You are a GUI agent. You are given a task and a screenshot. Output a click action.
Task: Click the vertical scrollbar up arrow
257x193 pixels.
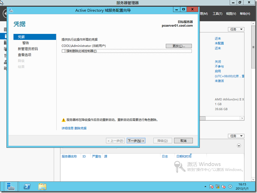tap(253, 24)
